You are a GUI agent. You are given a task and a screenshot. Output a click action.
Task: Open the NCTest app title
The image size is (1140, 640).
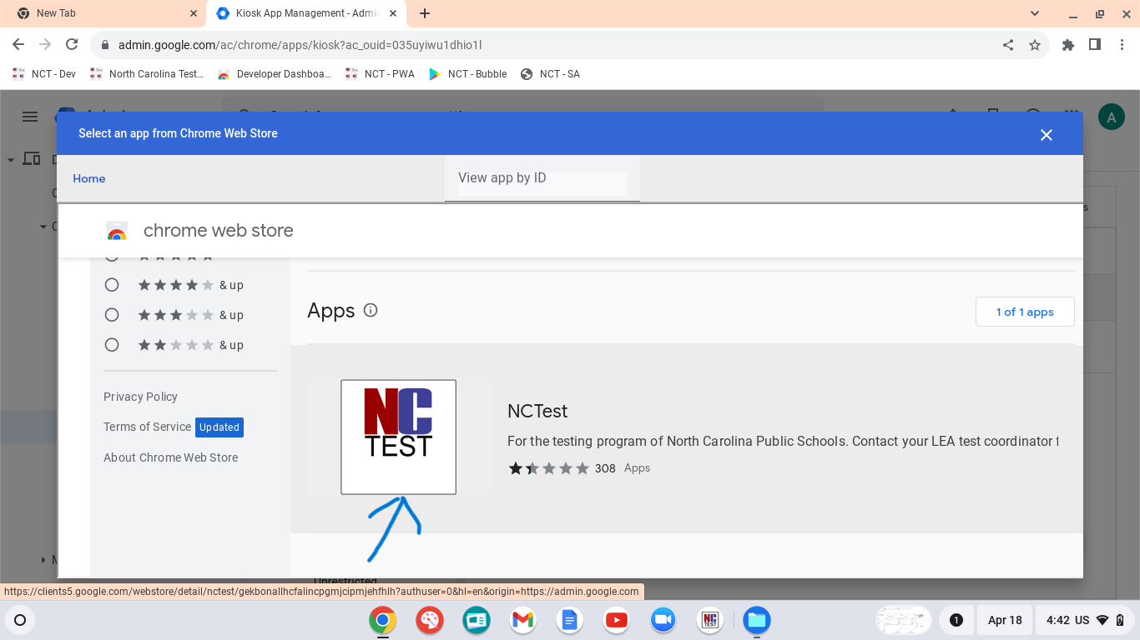537,411
